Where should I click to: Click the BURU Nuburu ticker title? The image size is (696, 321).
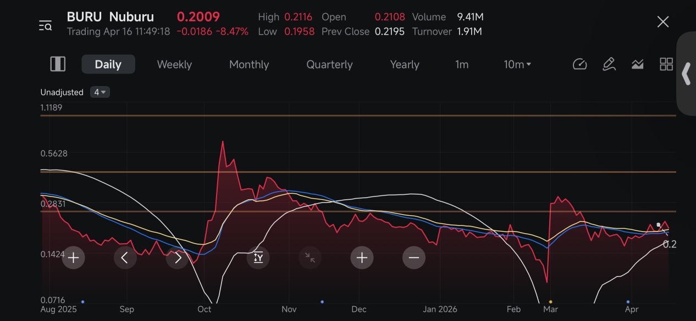[x=111, y=17]
